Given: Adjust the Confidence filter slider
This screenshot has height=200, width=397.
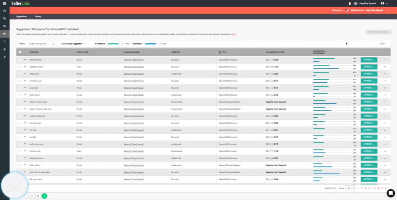Looking at the screenshot, I should click(113, 44).
